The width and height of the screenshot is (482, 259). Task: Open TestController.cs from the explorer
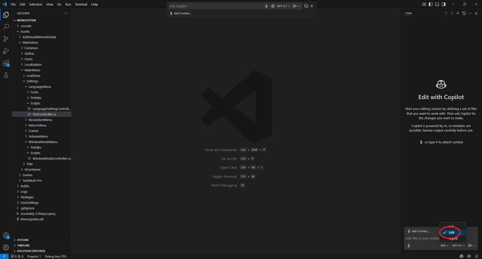[x=44, y=114]
